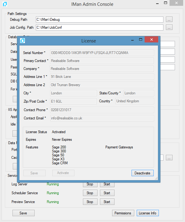Maximize the License dialog window
Screen dimensions: 185x222
click(x=141, y=40)
